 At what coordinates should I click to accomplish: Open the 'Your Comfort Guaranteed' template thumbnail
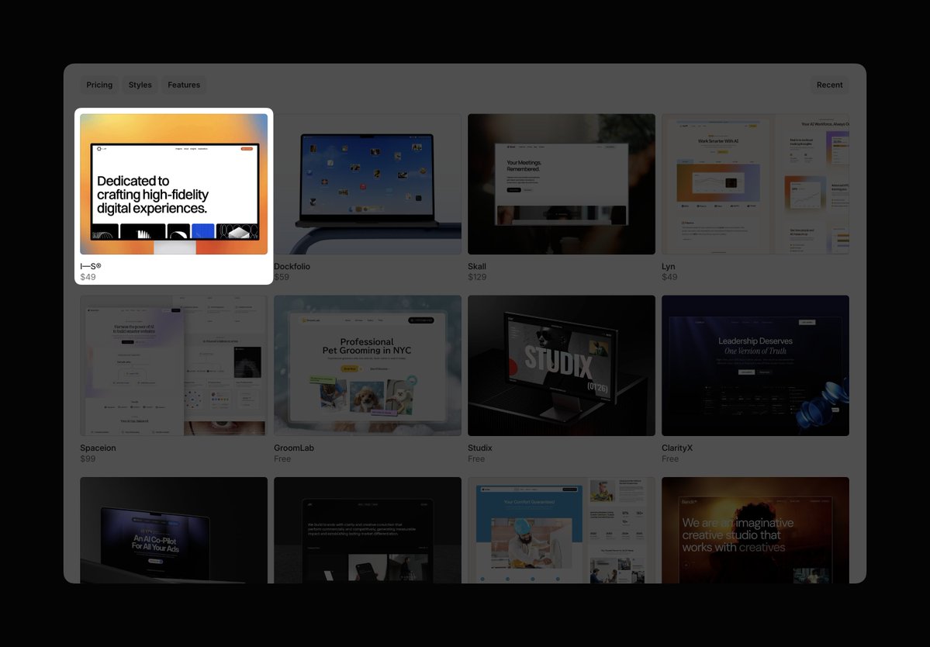point(561,530)
